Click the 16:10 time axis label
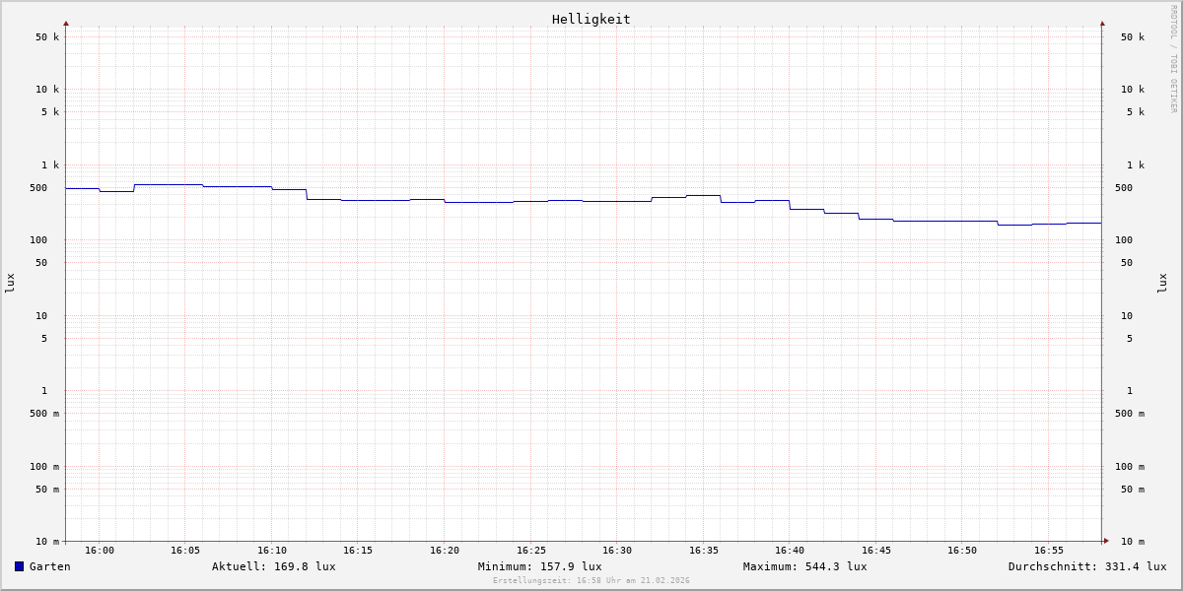 pos(272,551)
